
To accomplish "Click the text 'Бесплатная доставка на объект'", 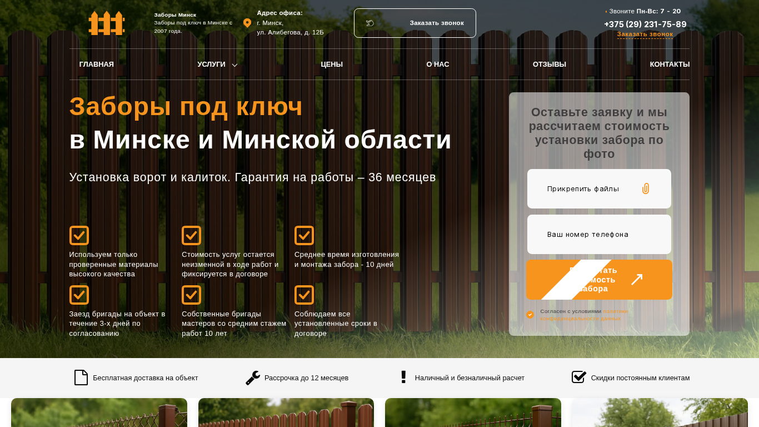I will click(146, 378).
